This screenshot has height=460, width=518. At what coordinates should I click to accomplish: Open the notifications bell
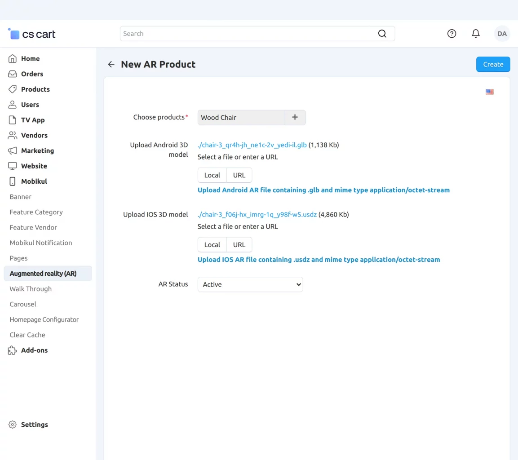(x=475, y=34)
